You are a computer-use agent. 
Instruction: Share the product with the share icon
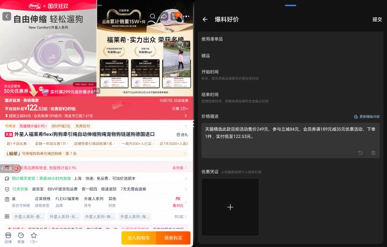click(x=164, y=16)
